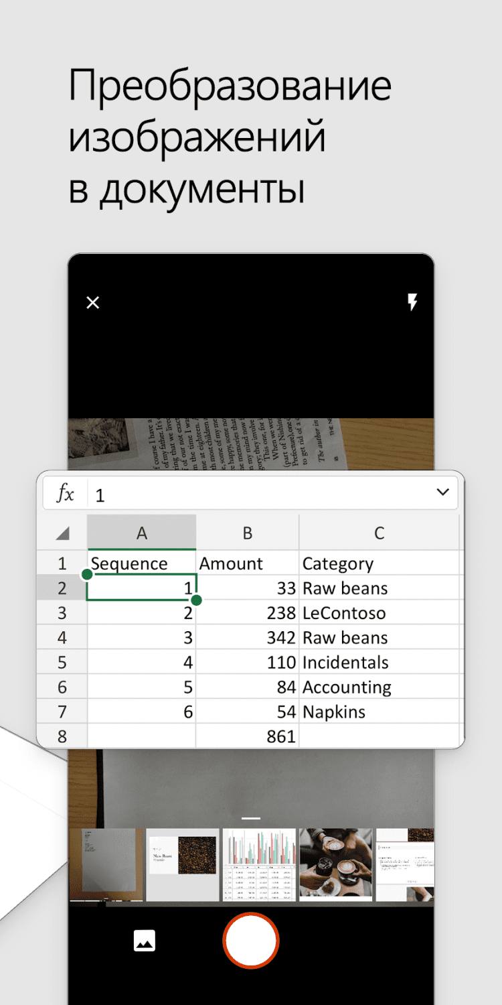502x1005 pixels.
Task: Select column A header
Action: tap(141, 533)
